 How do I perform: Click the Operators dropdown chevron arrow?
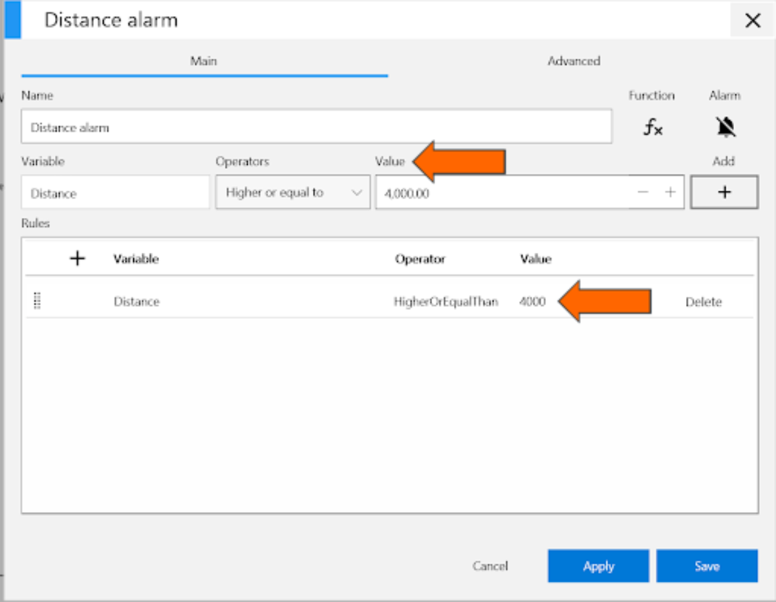[x=357, y=191]
